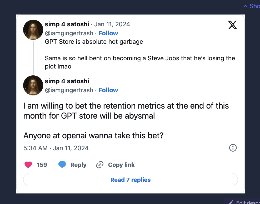Screen dimensions: 260x204
Task: Open second tweet's profile avatar
Action: (x=33, y=85)
